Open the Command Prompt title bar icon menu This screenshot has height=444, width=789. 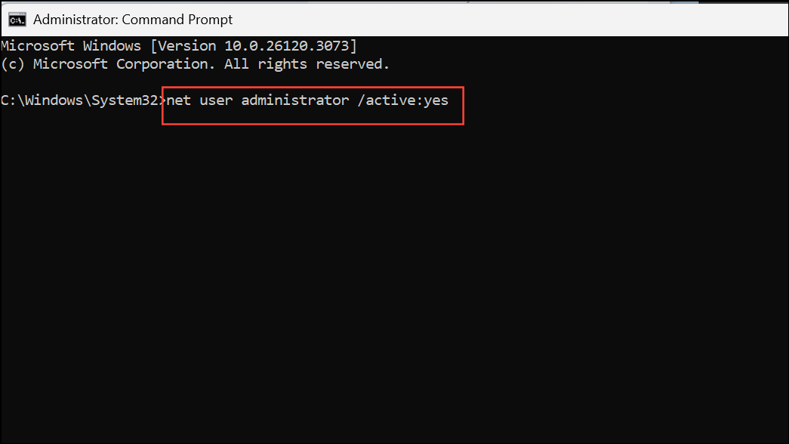17,20
